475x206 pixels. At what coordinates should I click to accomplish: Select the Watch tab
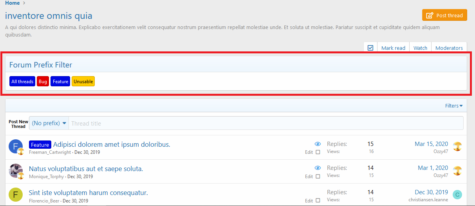point(420,48)
